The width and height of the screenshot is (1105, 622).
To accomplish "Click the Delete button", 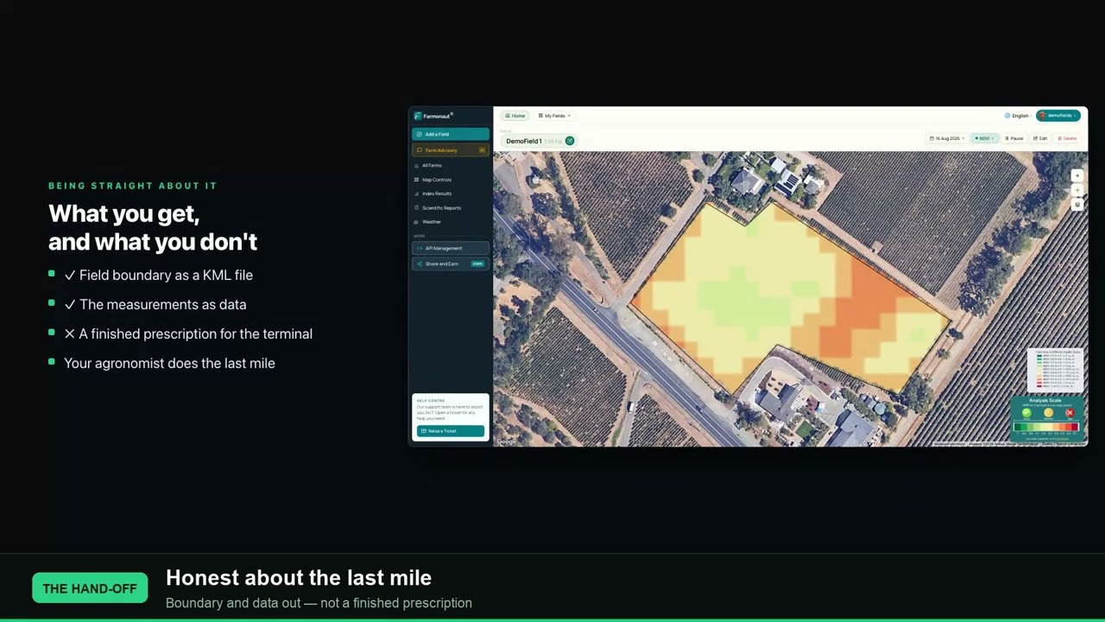I will 1067,138.
